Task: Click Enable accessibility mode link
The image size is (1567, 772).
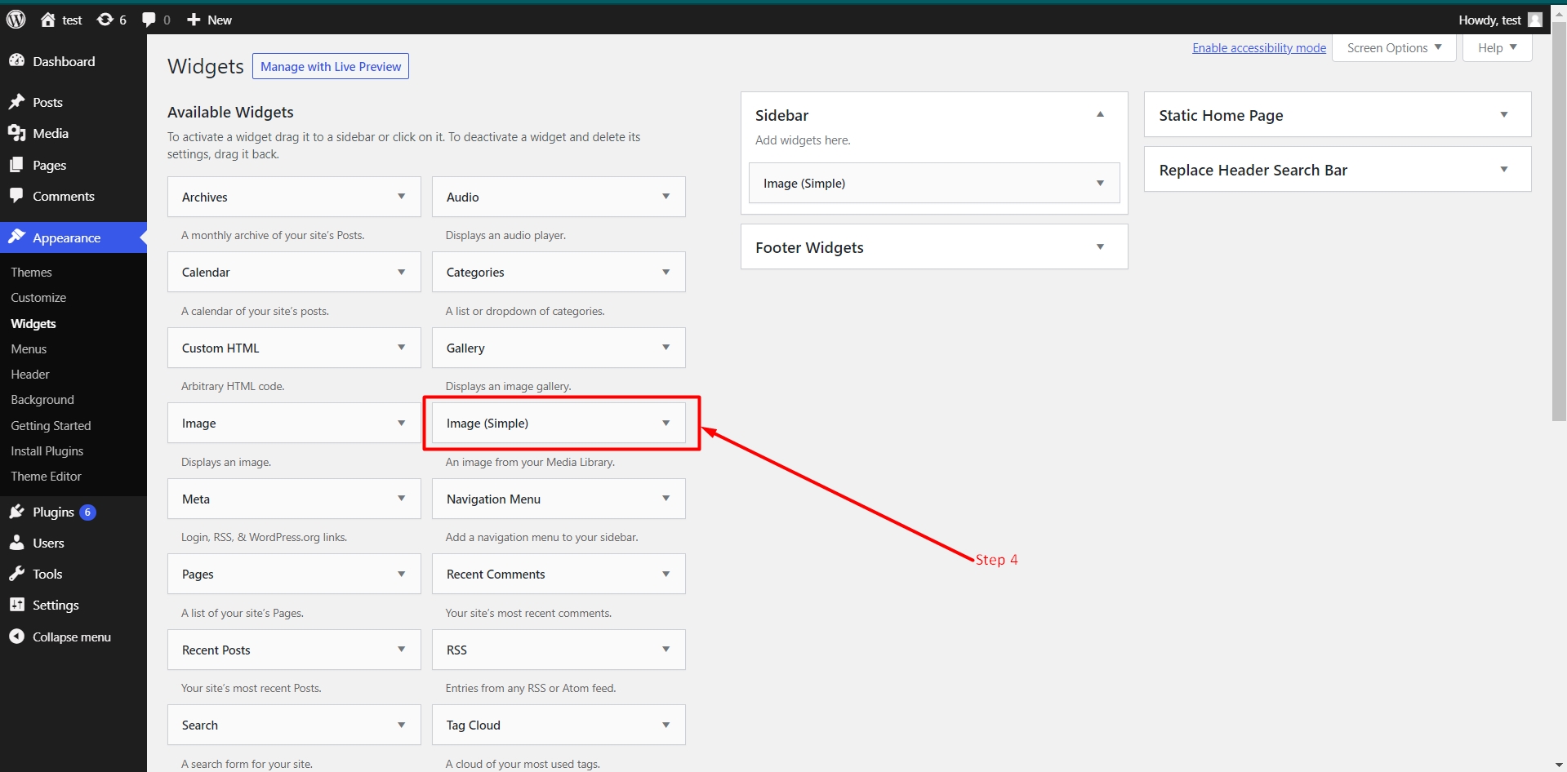Action: click(1259, 48)
